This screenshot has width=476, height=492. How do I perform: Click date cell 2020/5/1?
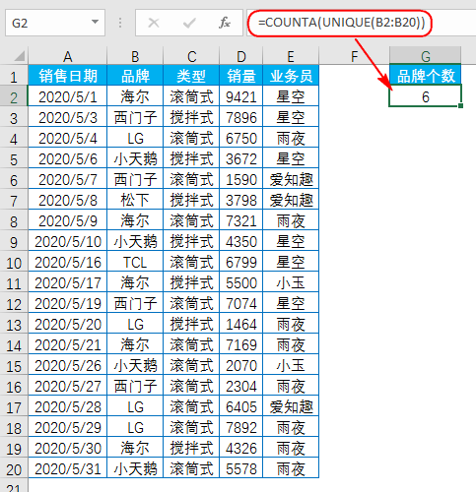[68, 95]
